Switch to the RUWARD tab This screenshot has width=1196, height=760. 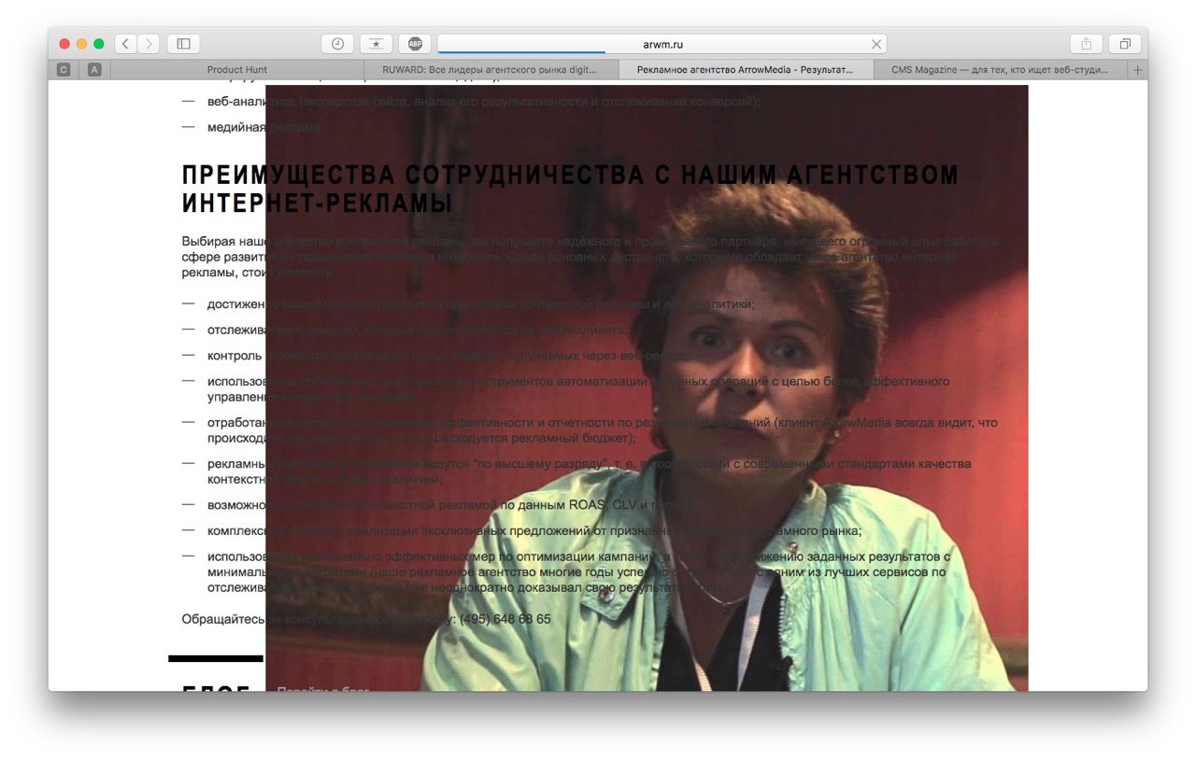coord(491,70)
